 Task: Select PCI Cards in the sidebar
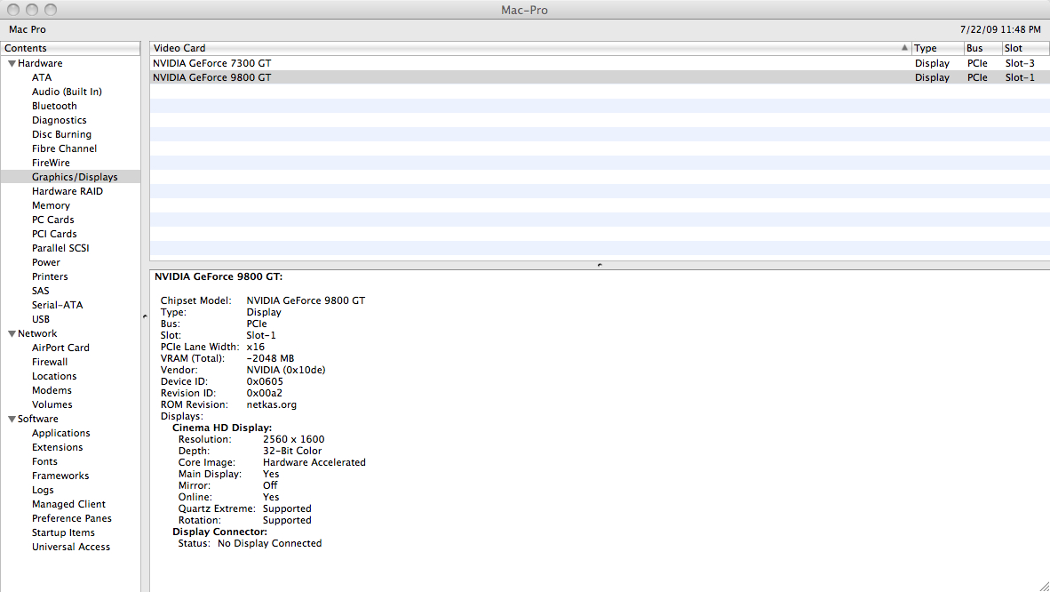point(54,233)
